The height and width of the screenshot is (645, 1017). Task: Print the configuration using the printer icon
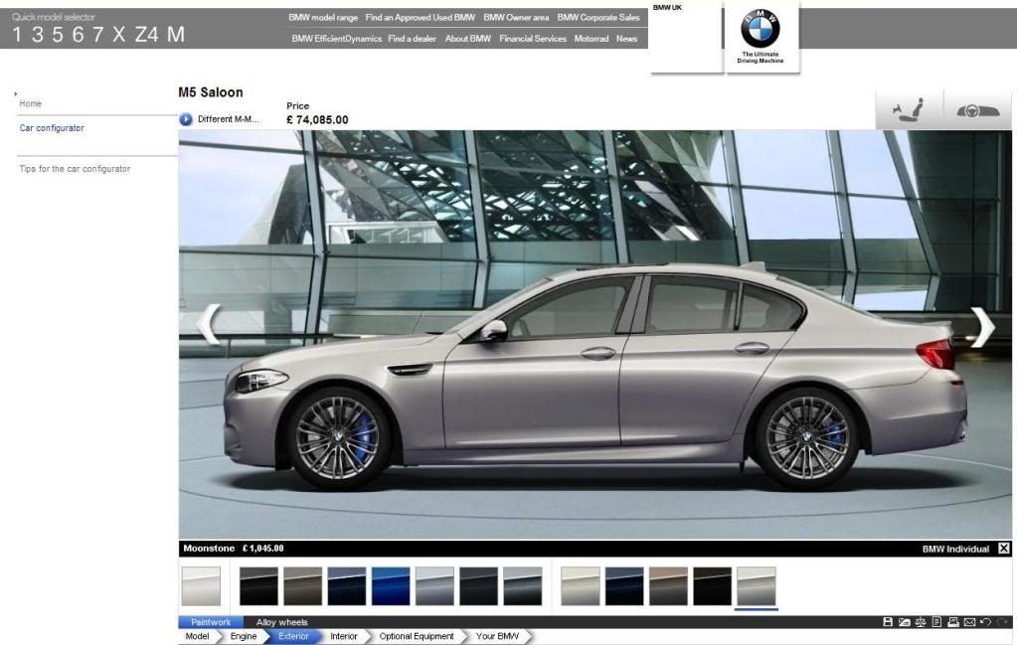(x=952, y=622)
